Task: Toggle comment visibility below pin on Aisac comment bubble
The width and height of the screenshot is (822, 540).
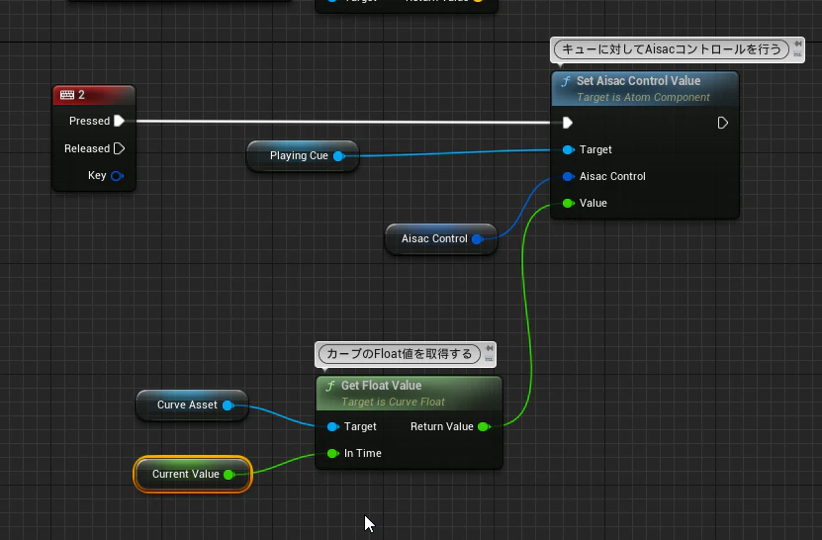Action: point(798,54)
